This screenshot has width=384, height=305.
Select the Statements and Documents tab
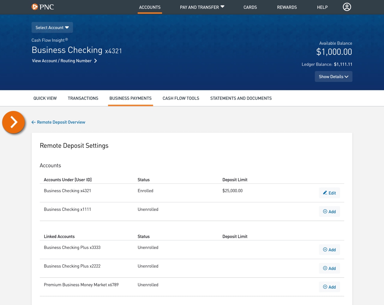coord(241,98)
